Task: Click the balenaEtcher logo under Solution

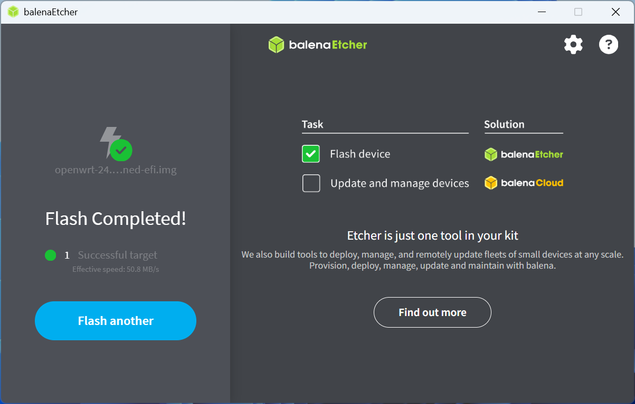Action: pos(524,154)
